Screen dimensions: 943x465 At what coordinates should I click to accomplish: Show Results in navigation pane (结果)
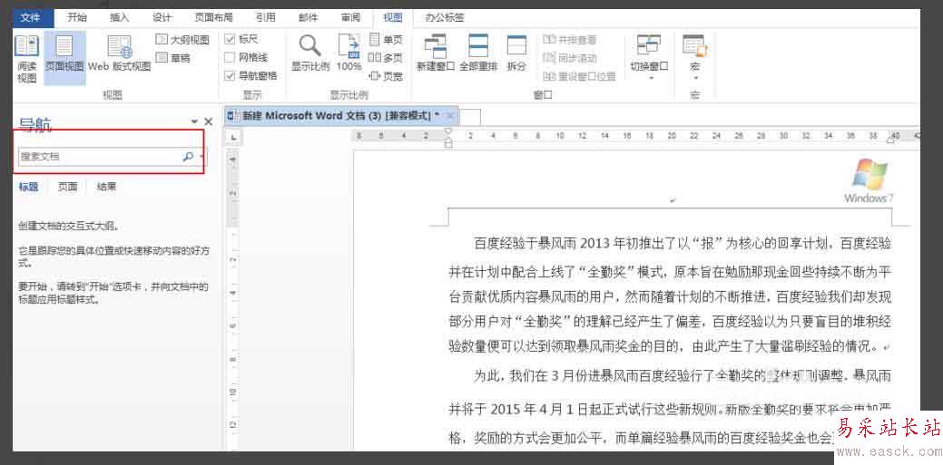click(106, 187)
